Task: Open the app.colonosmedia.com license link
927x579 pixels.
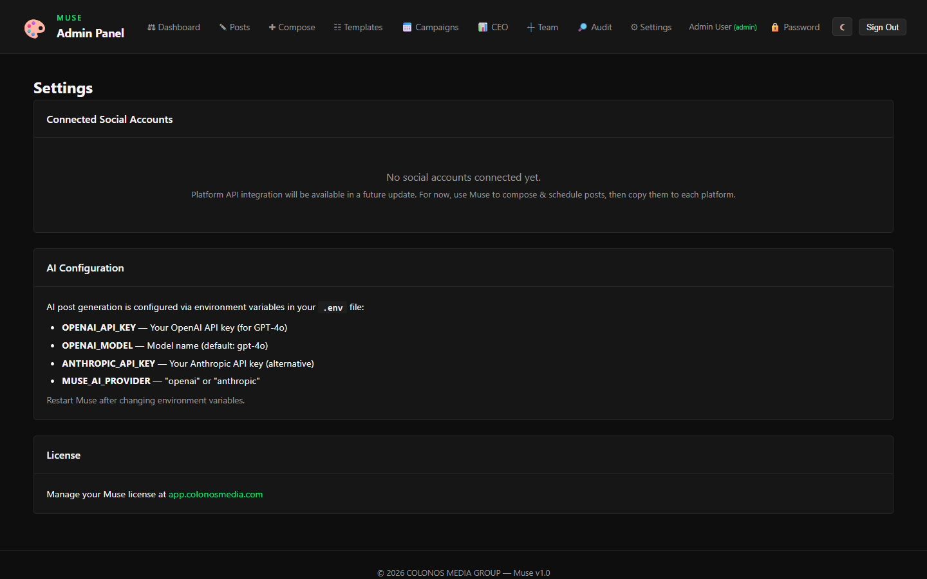Action: (x=216, y=494)
